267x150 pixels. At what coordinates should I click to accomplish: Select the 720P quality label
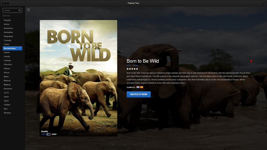[x=43, y=134]
